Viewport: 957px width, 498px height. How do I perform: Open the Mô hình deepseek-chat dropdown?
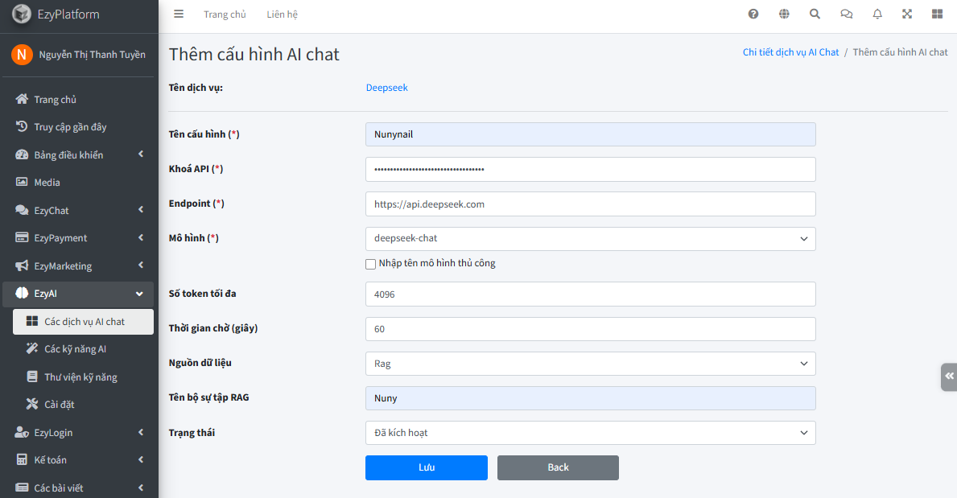(590, 239)
